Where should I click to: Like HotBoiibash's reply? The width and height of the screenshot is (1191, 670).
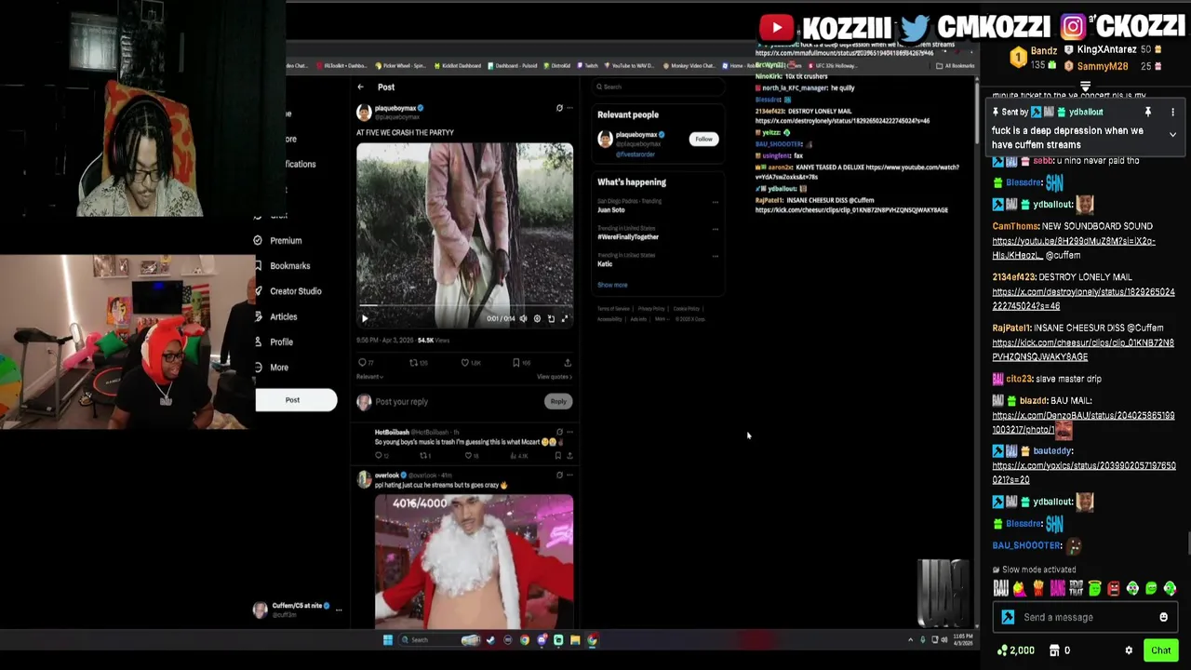[472, 455]
